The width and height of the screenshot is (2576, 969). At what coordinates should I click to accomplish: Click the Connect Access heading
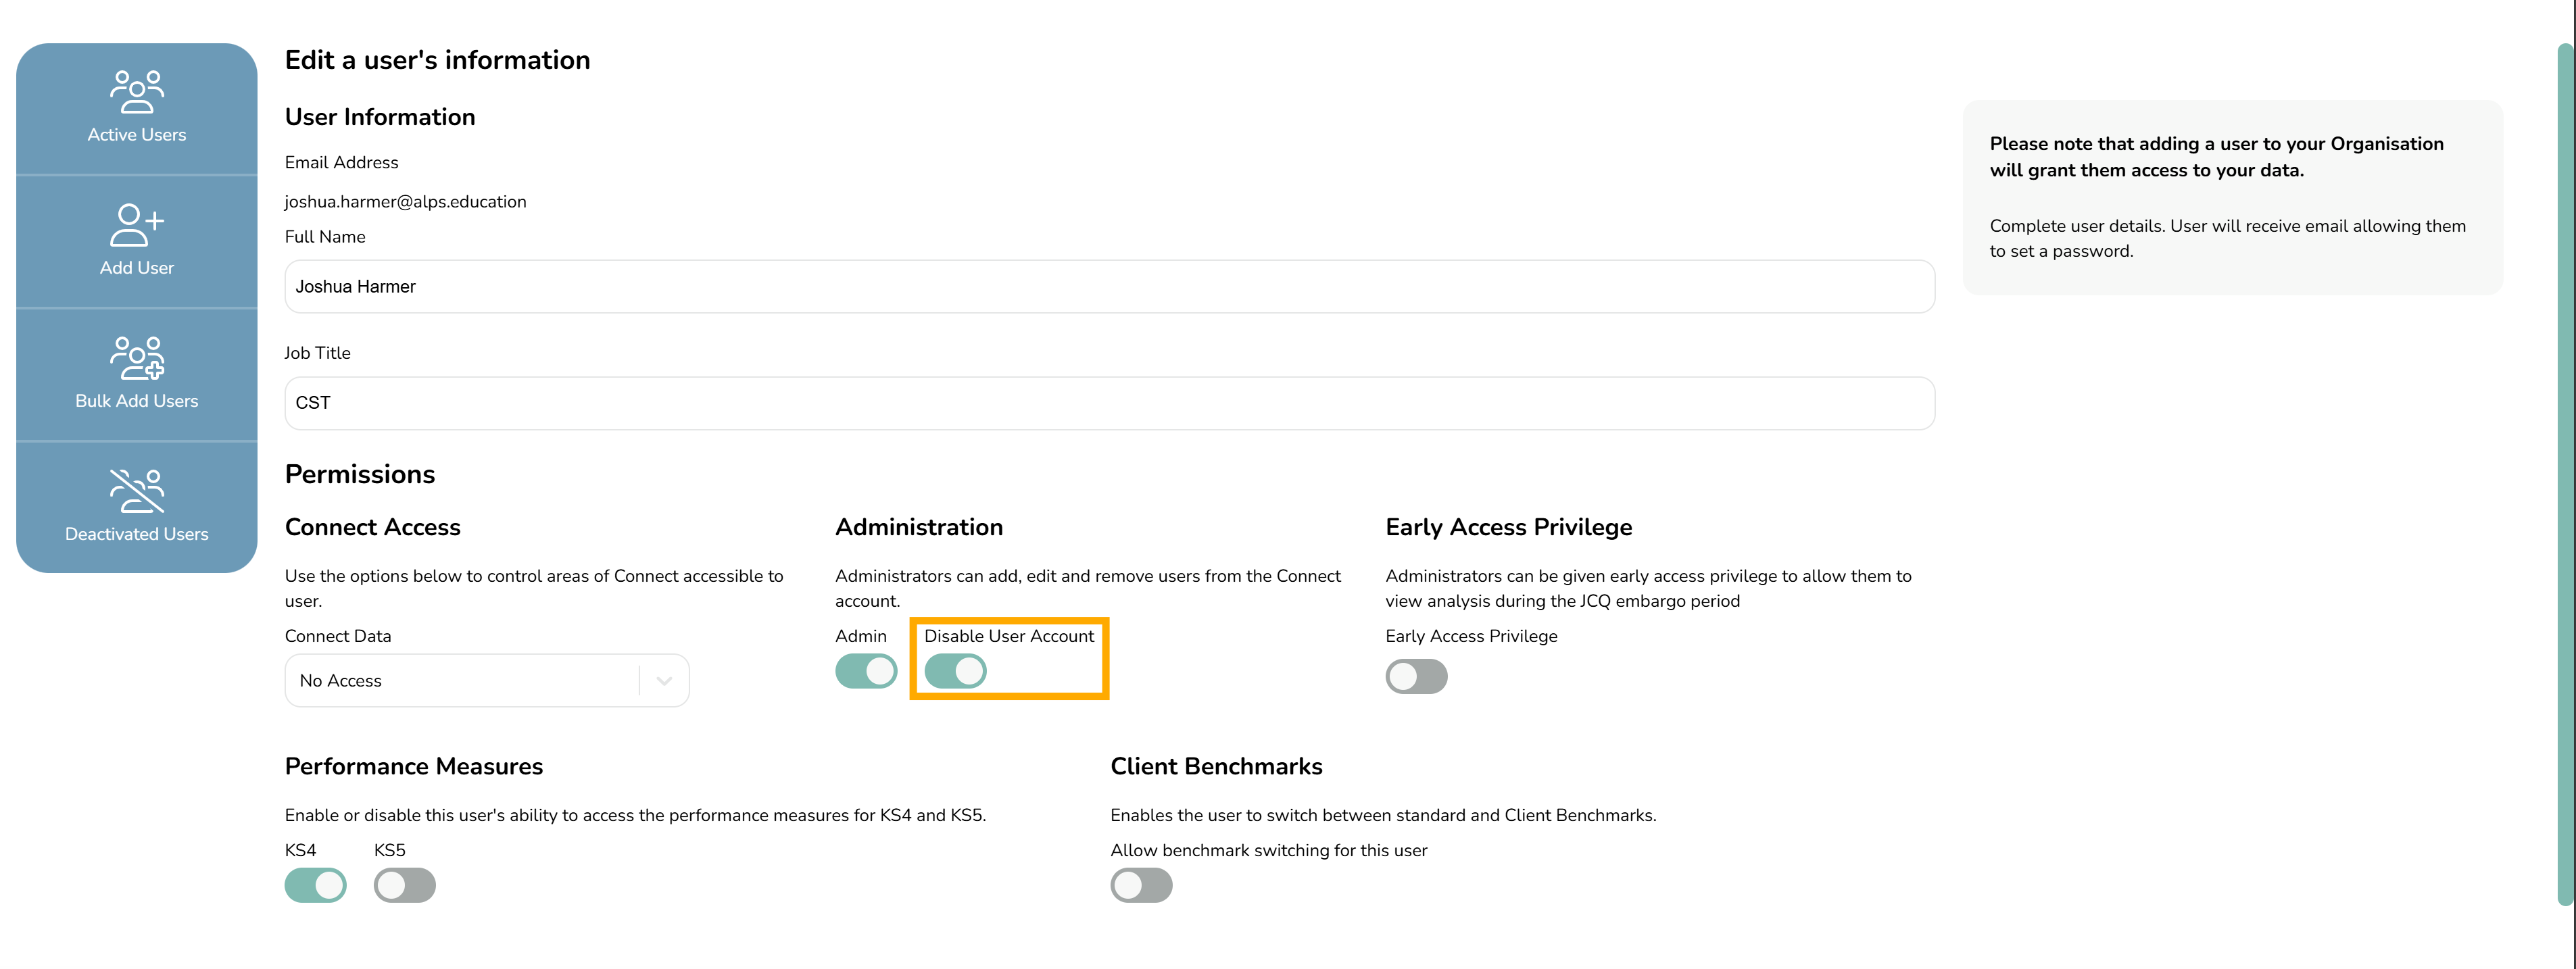[373, 527]
